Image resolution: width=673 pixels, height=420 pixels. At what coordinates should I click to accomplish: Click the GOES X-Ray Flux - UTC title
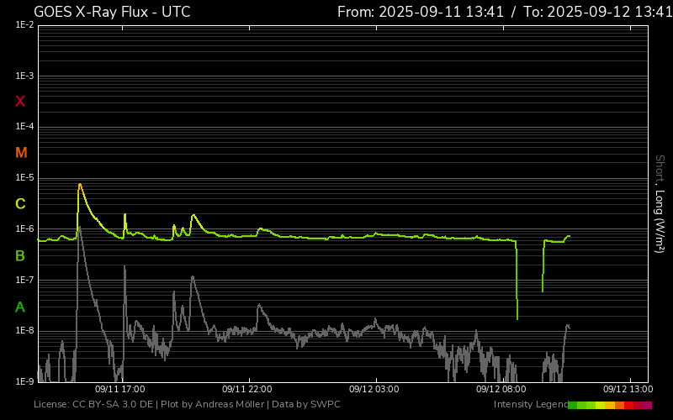pyautogui.click(x=112, y=12)
